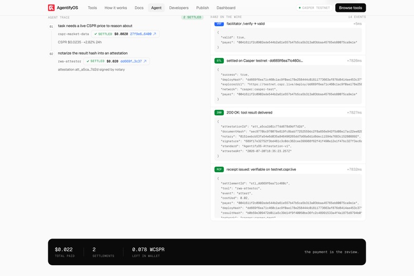Select 200 OK: tool result delivered event
This screenshot has height=276, width=414.
click(x=249, y=113)
